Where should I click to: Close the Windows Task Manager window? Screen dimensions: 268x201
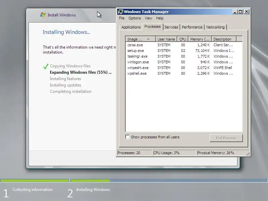click(x=246, y=12)
